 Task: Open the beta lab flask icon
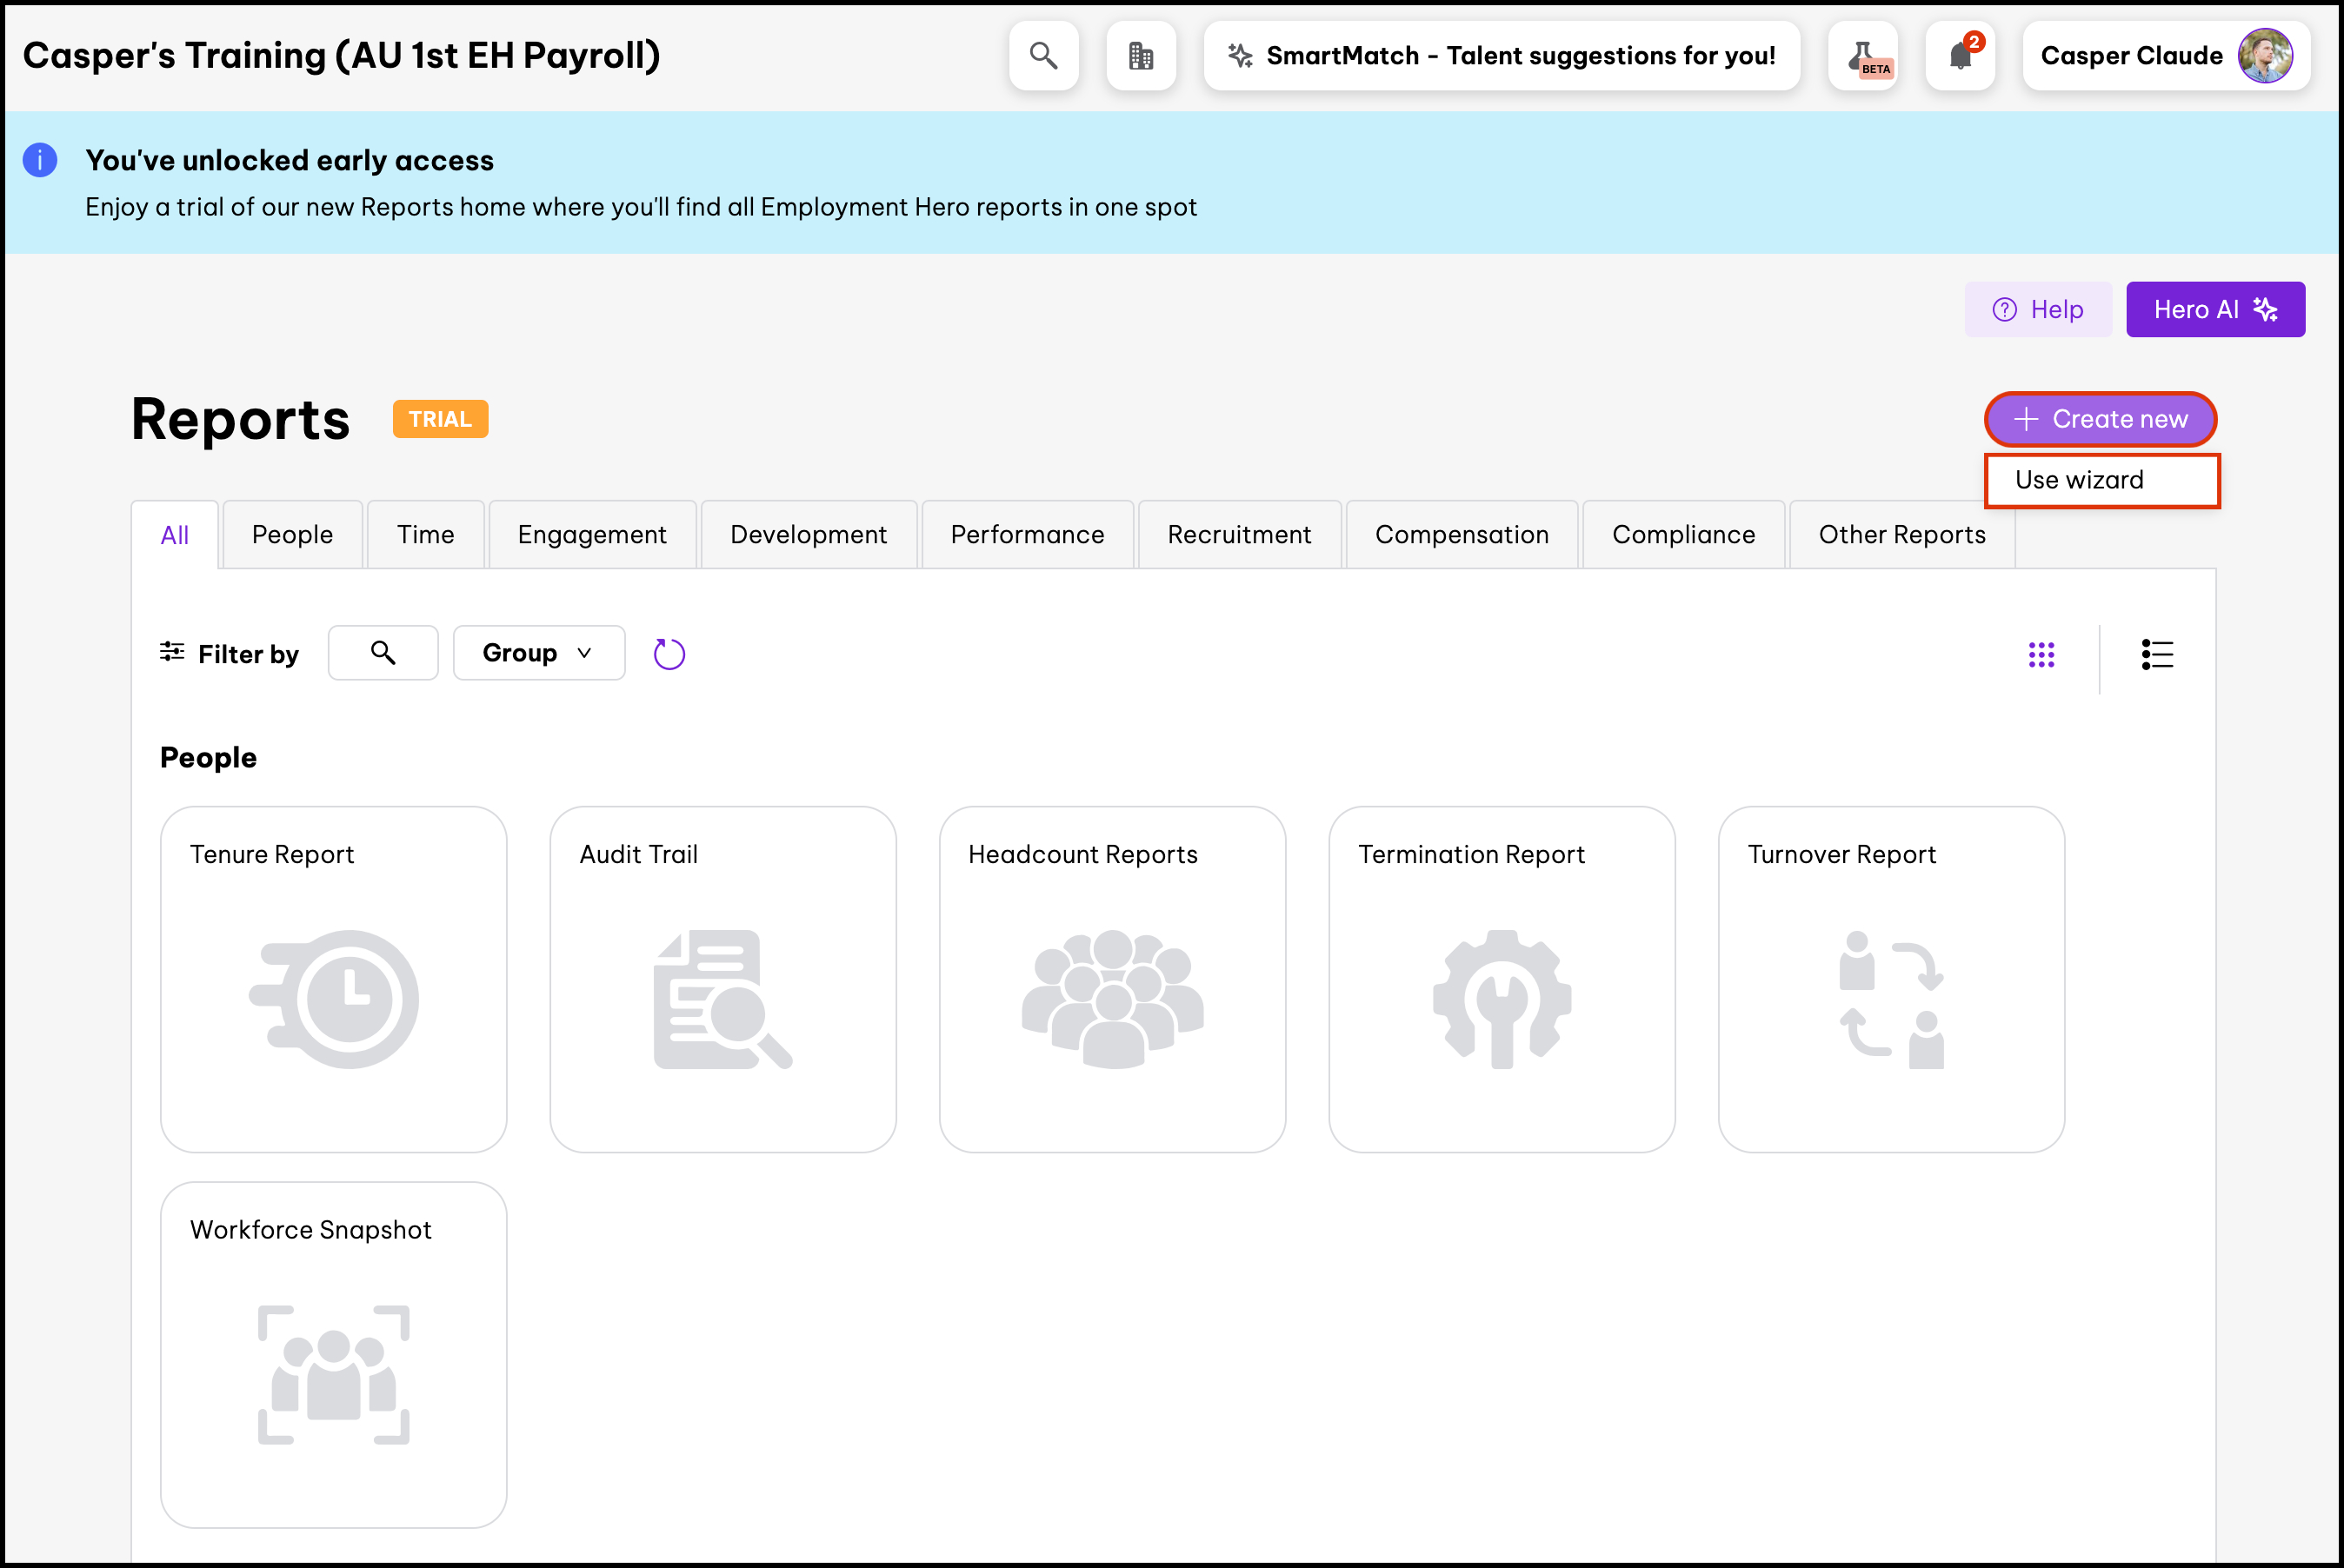(x=1862, y=56)
